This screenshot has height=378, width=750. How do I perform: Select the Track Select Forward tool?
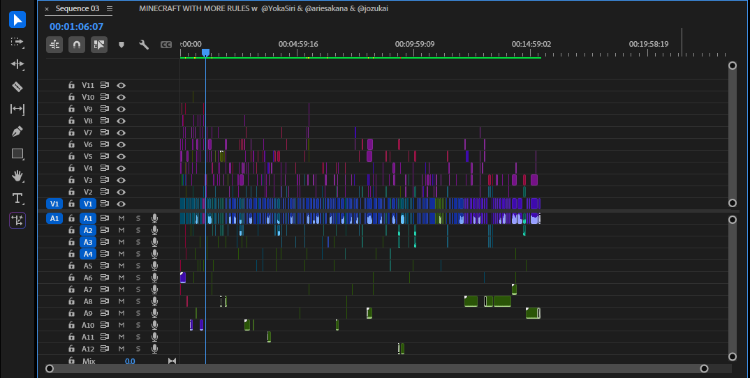pos(17,42)
